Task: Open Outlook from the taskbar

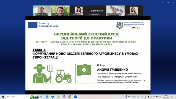Action: click(x=53, y=97)
